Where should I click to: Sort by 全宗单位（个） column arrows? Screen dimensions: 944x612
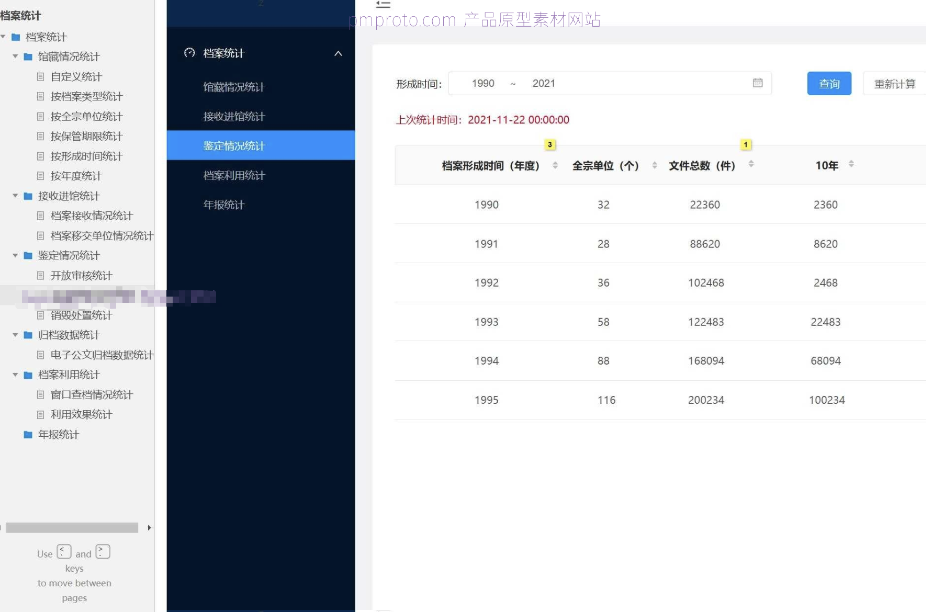655,165
